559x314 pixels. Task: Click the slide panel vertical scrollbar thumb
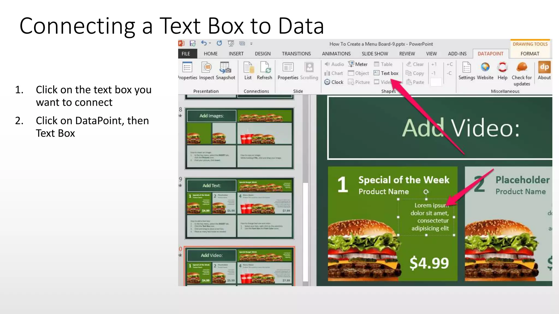(x=305, y=232)
